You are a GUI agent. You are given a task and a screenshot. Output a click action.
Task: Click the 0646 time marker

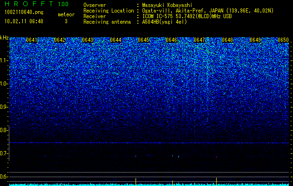click(171, 40)
